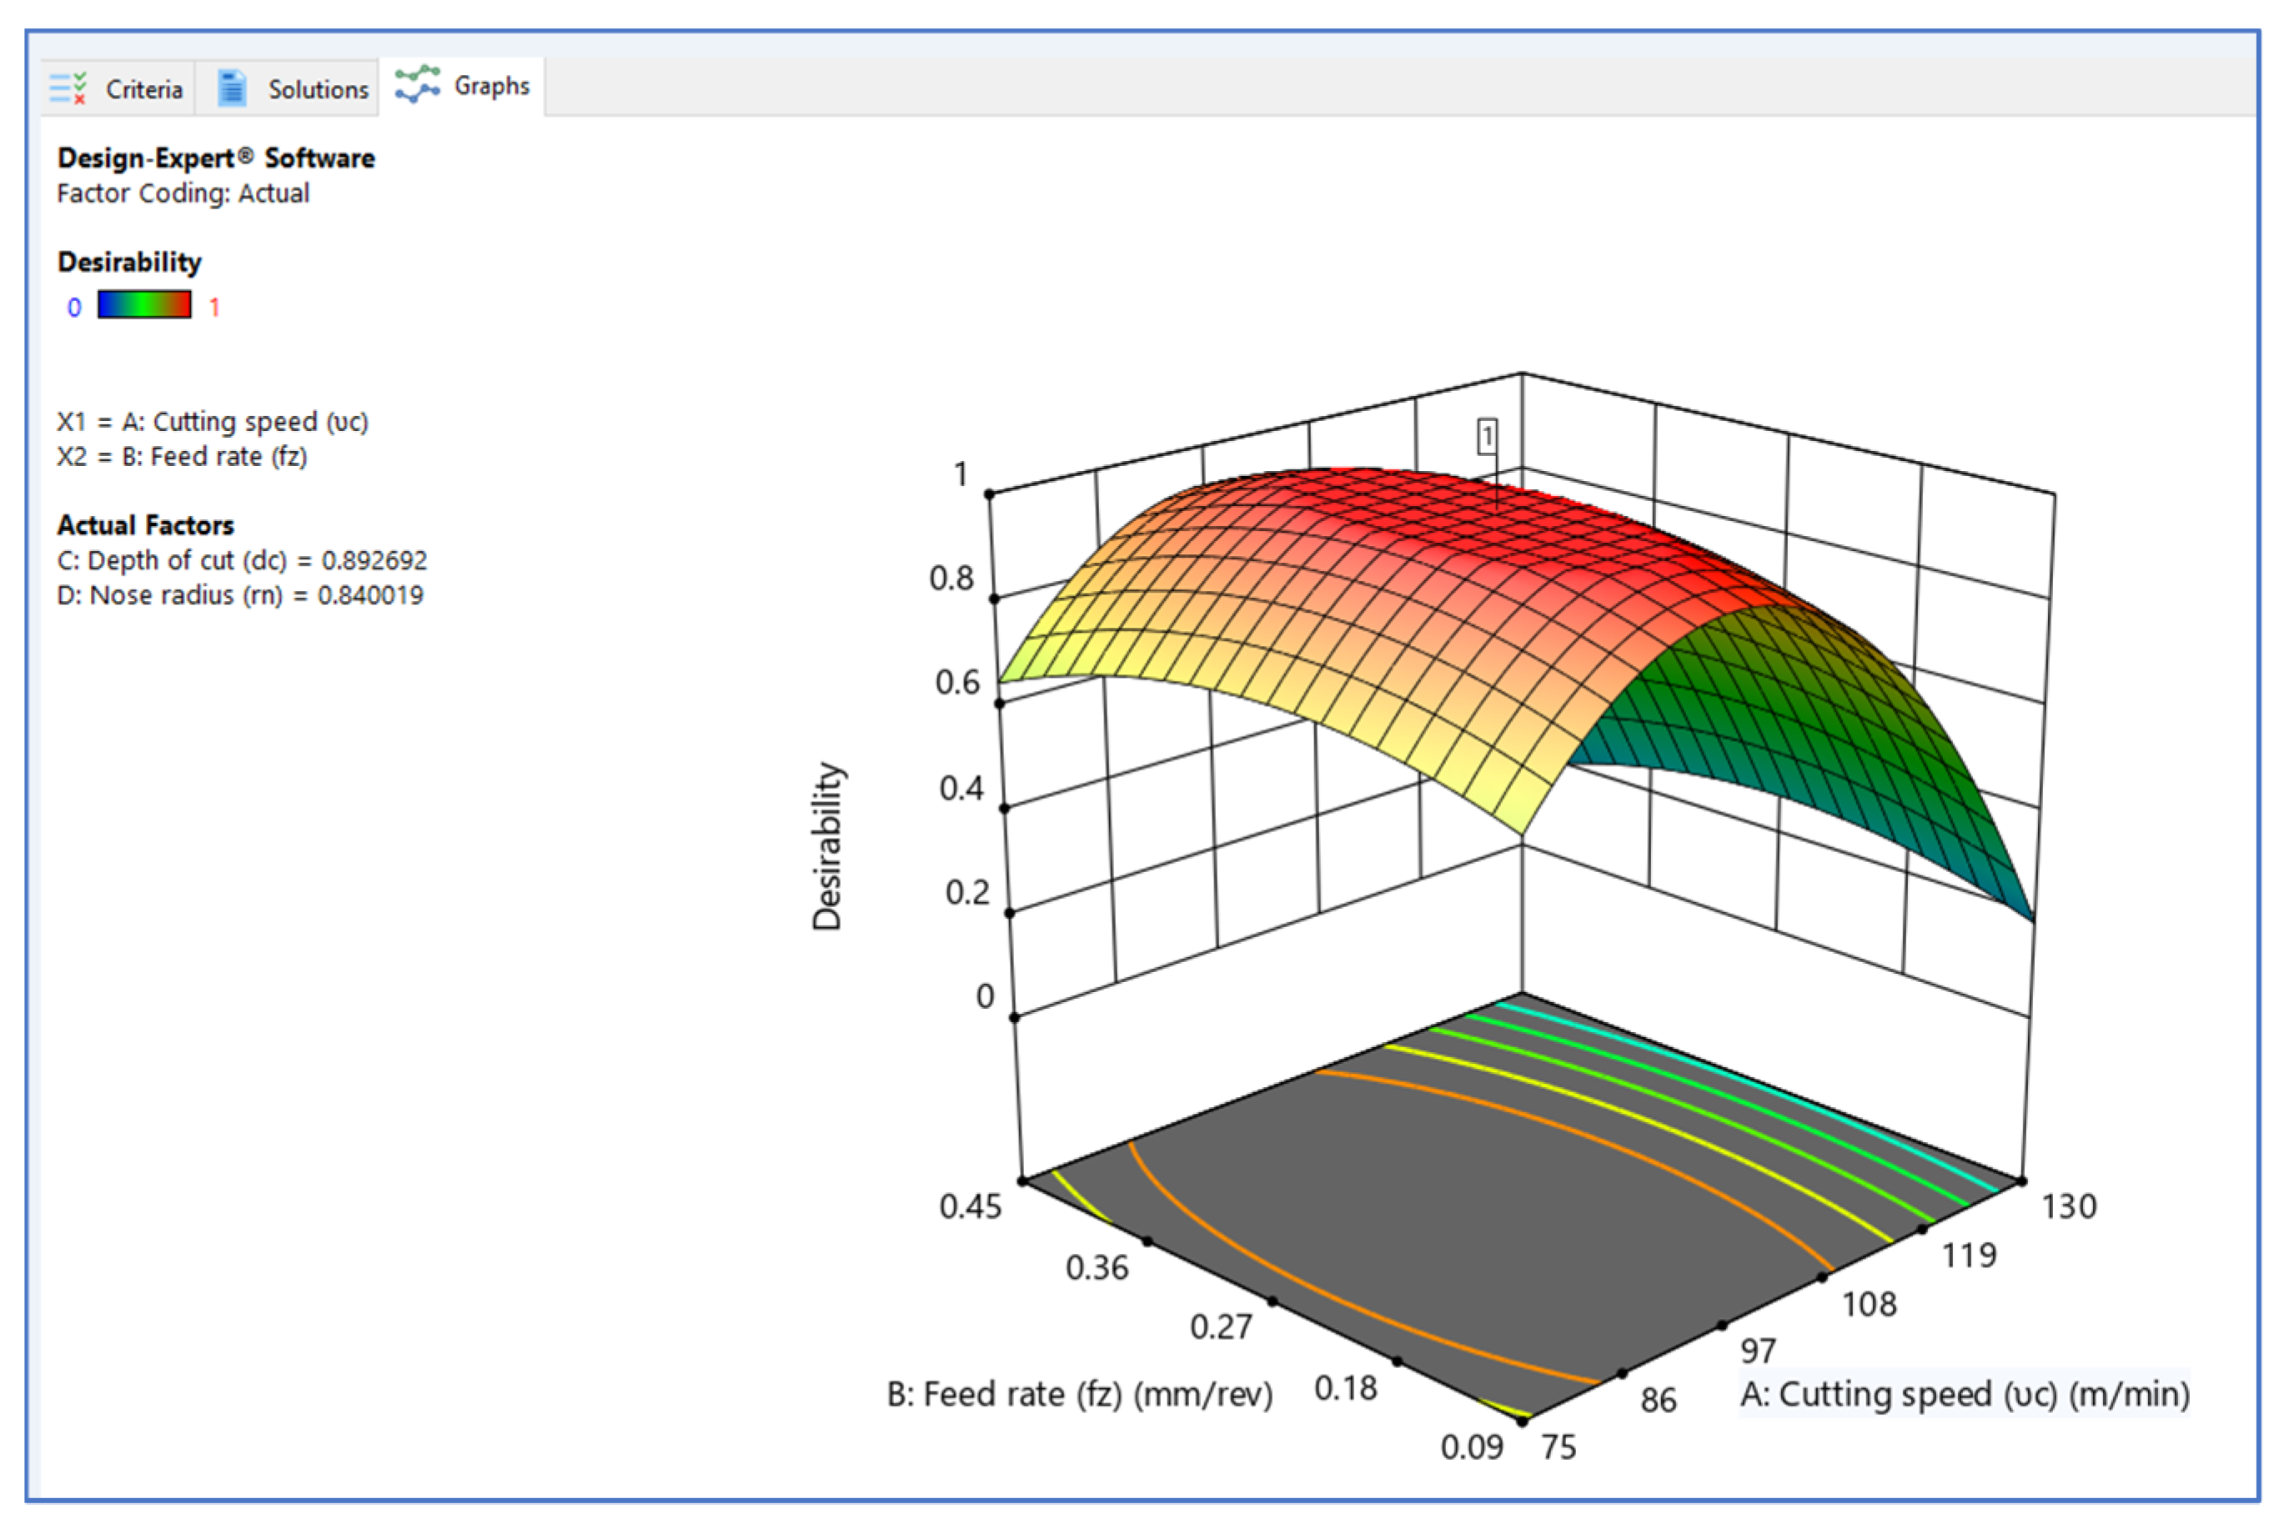The height and width of the screenshot is (1534, 2289).
Task: Switch to the Solutions tab
Action: click(x=318, y=89)
